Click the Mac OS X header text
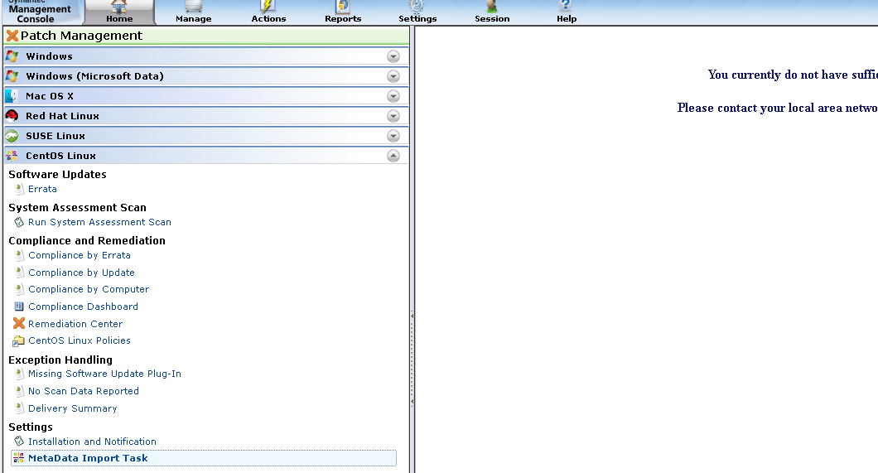The height and width of the screenshot is (473, 878). [50, 96]
